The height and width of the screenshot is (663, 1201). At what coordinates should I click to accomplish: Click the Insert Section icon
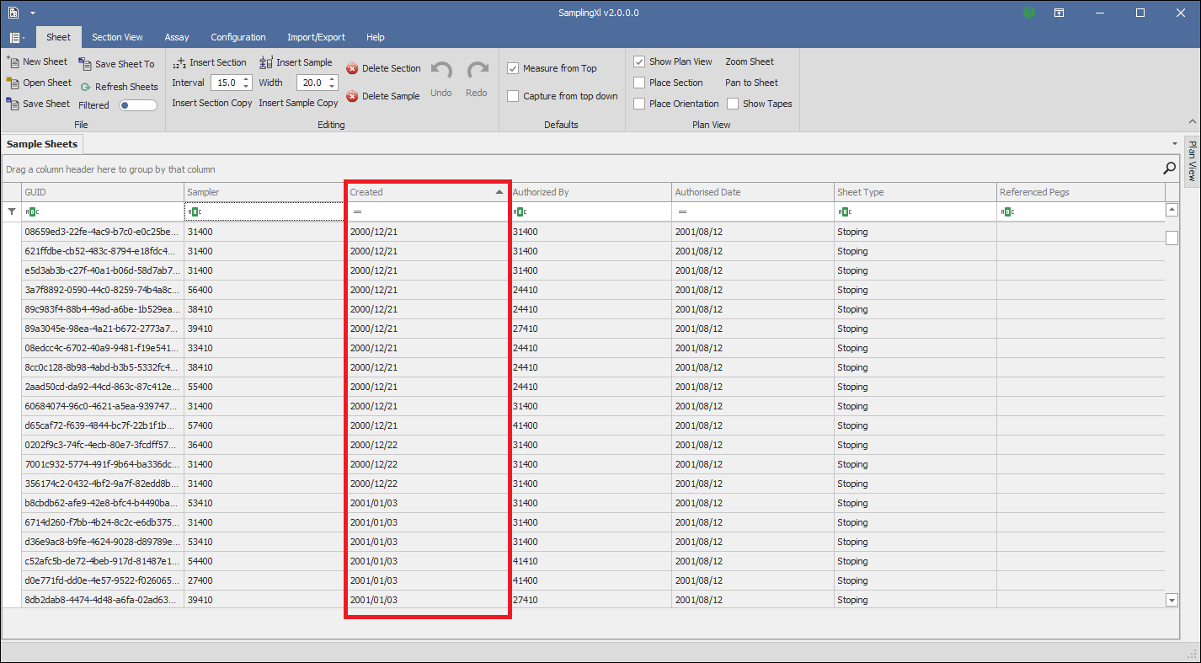(x=179, y=62)
